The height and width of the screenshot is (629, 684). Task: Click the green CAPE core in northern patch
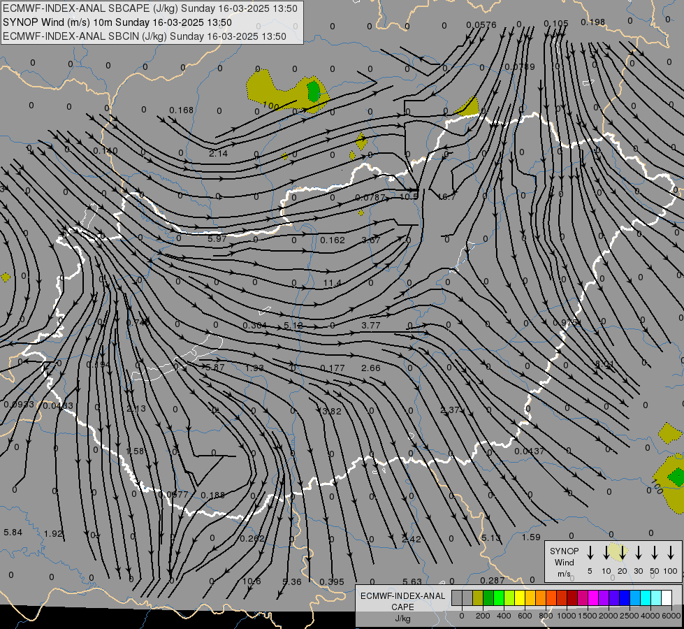point(313,92)
